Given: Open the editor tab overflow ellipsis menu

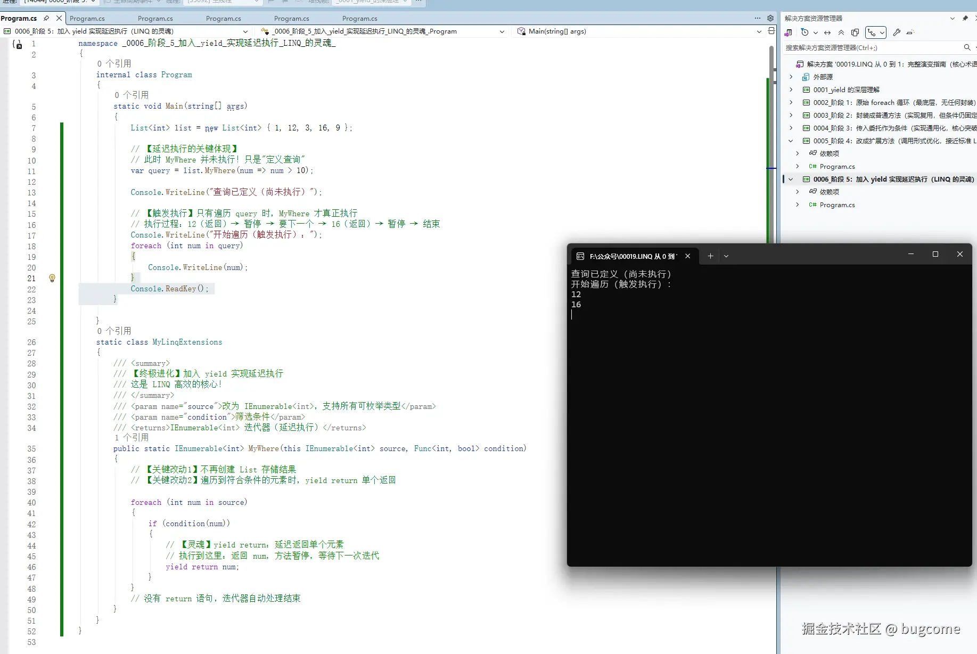Looking at the screenshot, I should click(758, 18).
